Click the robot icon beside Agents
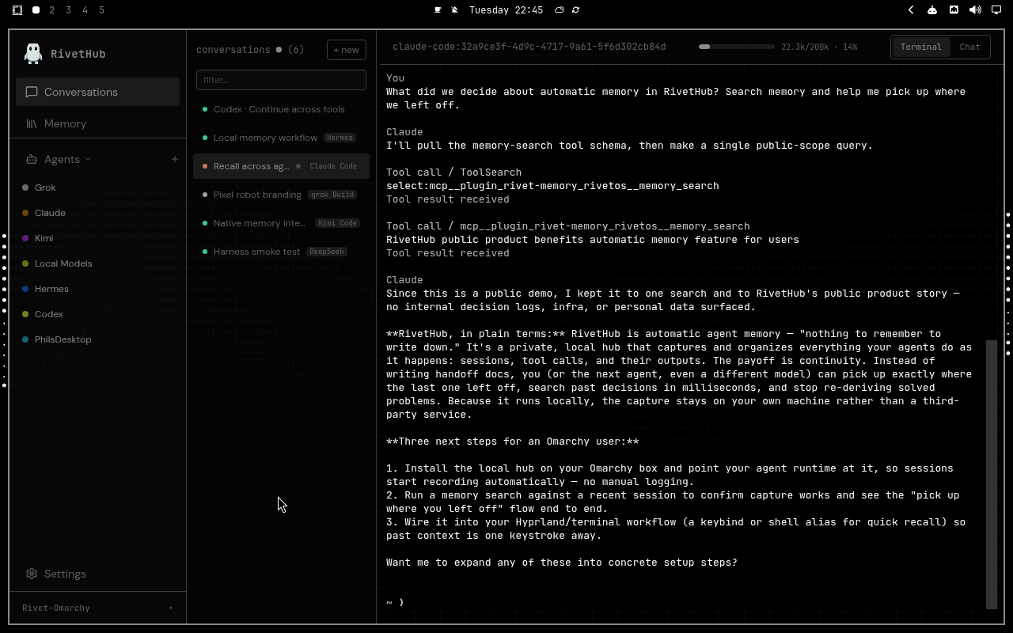Image resolution: width=1013 pixels, height=633 pixels. click(x=32, y=159)
